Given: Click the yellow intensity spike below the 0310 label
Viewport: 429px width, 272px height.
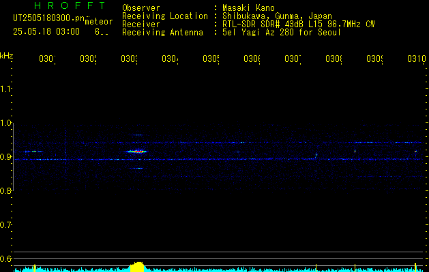Looking at the screenshot, I should (x=415, y=267).
